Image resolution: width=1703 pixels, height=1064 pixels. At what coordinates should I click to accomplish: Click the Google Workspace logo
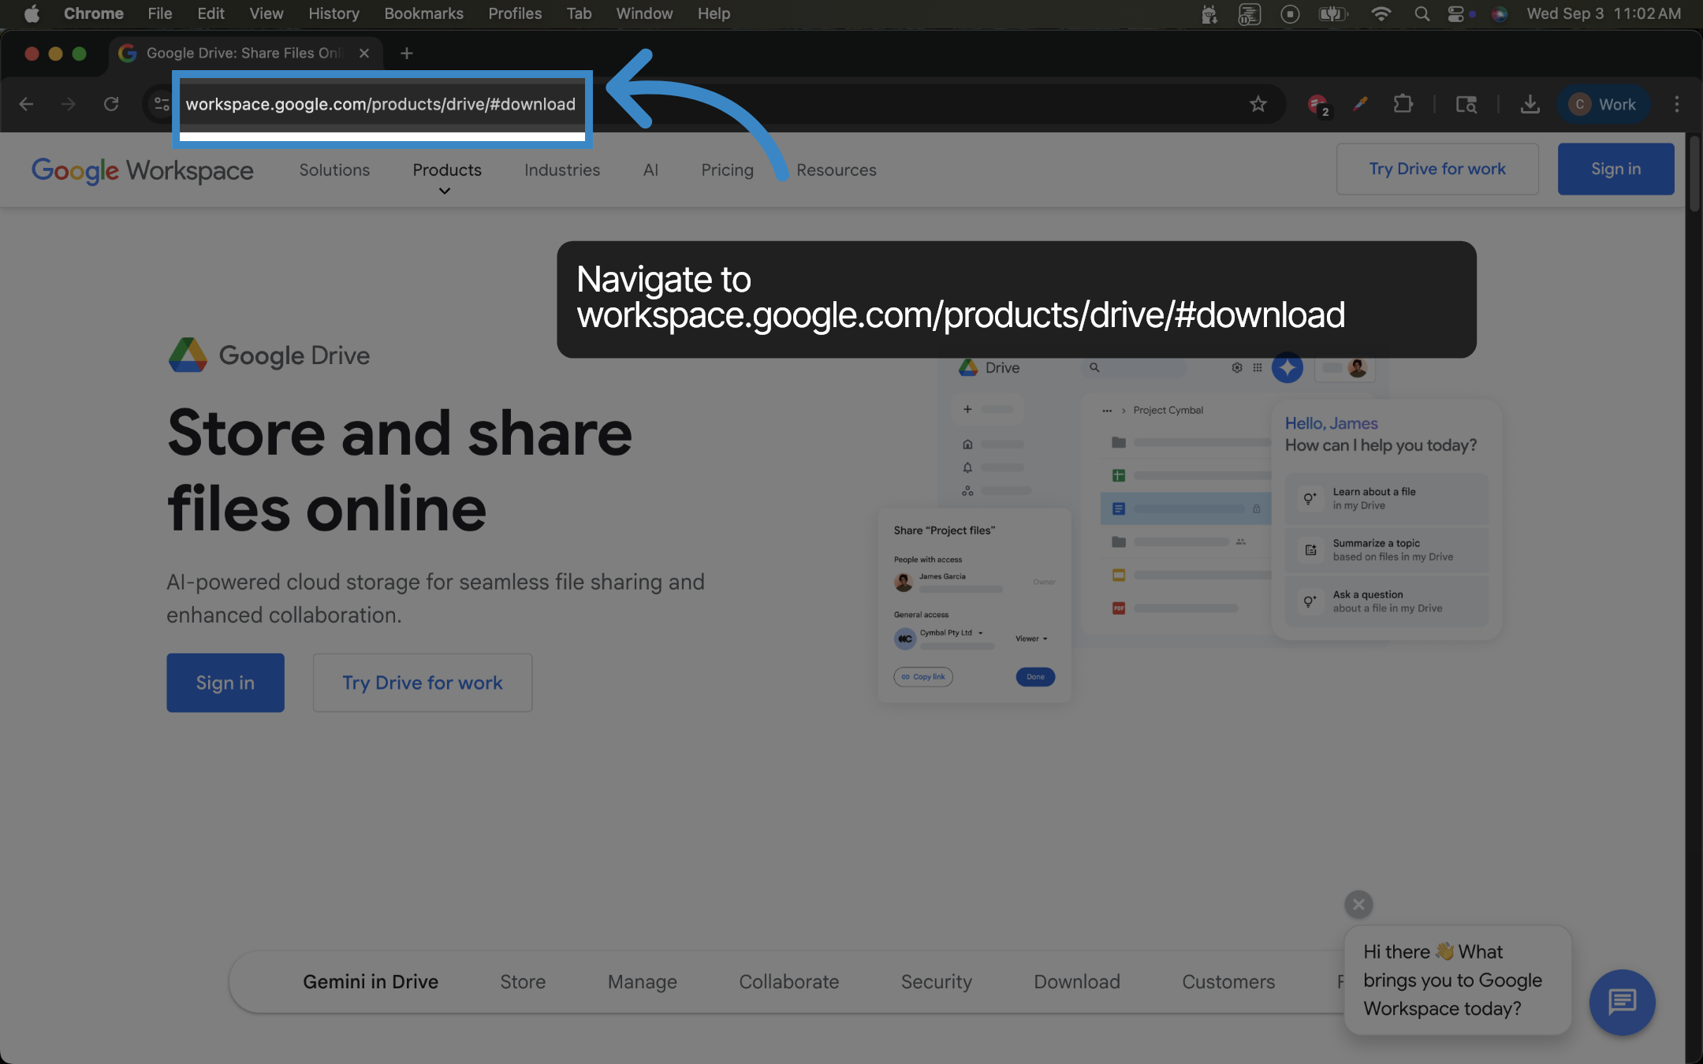[143, 169]
